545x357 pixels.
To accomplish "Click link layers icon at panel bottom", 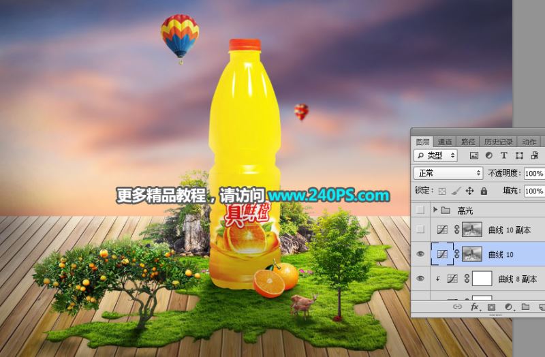I will click(457, 307).
